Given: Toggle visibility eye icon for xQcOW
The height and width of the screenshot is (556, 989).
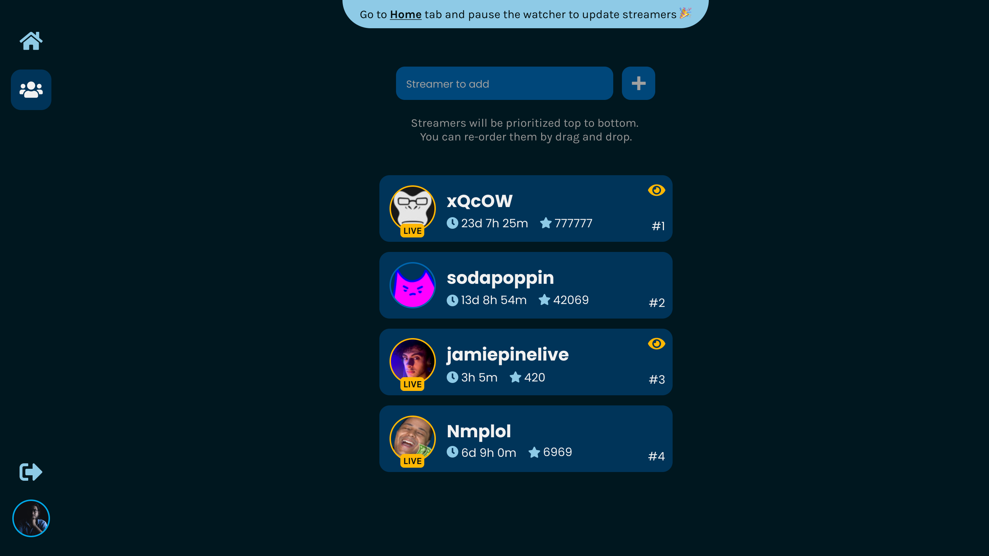Looking at the screenshot, I should click(x=656, y=190).
